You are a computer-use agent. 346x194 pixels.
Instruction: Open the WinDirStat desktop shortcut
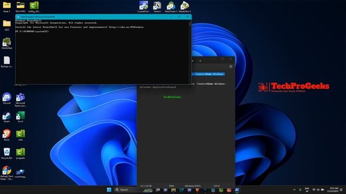(6, 43)
